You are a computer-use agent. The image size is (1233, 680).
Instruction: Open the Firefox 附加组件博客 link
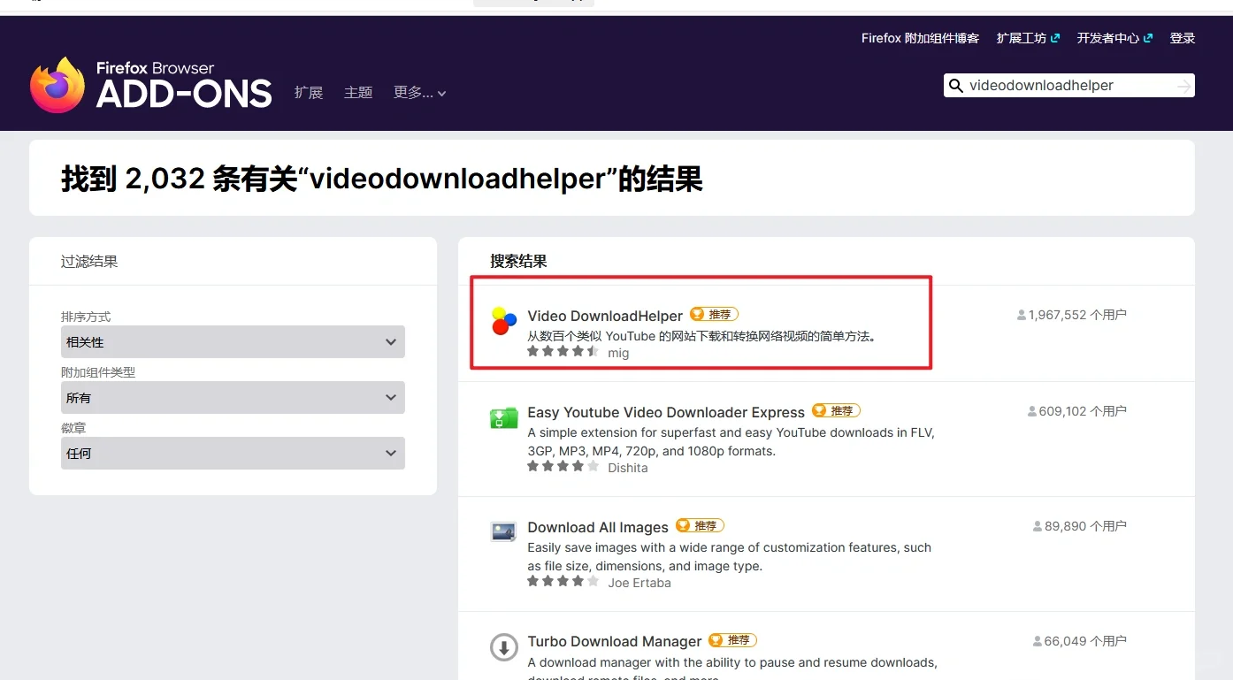coord(920,38)
